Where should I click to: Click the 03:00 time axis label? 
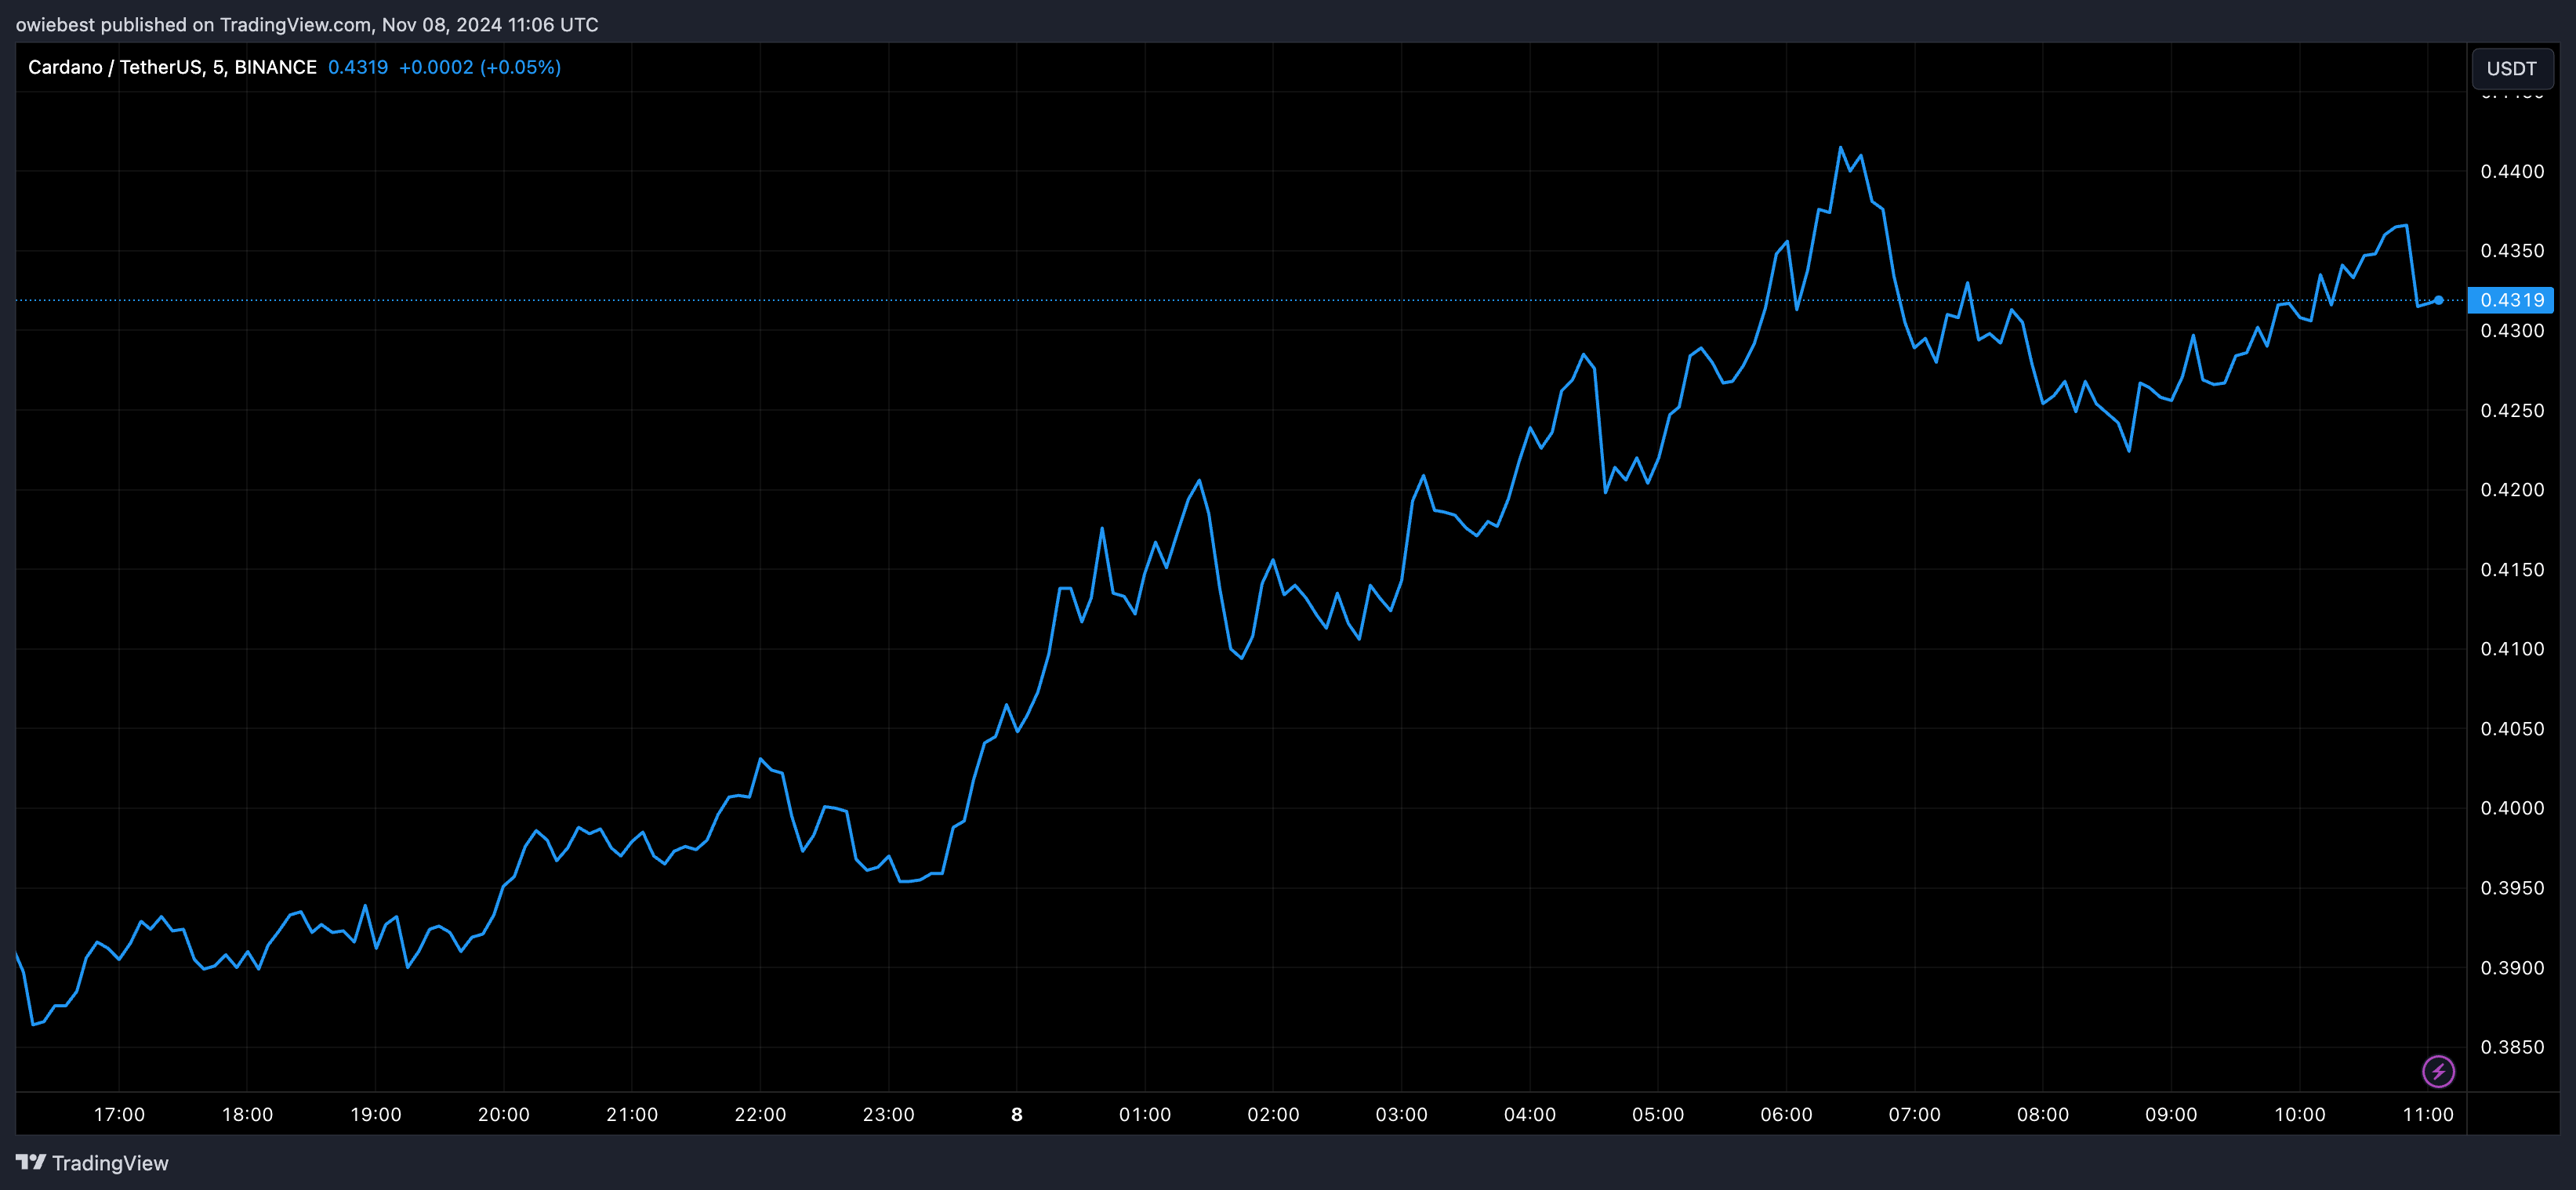click(1401, 1114)
